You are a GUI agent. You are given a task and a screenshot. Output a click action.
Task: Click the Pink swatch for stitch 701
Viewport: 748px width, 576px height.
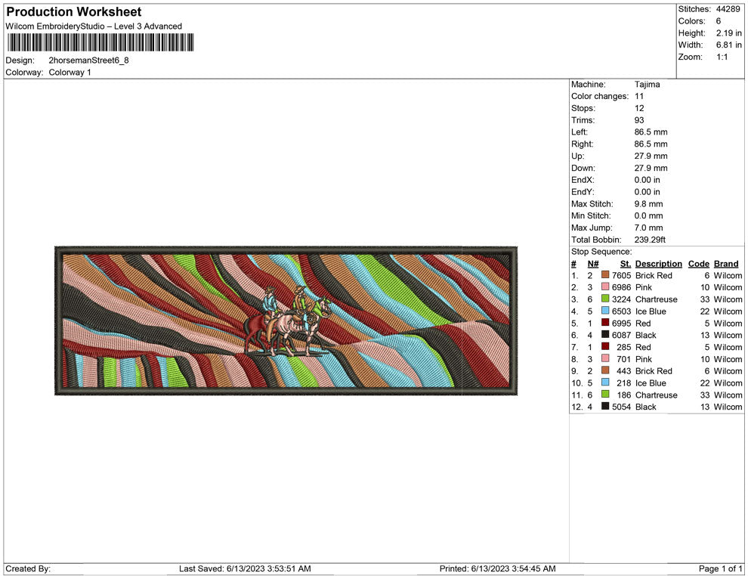[x=605, y=358]
